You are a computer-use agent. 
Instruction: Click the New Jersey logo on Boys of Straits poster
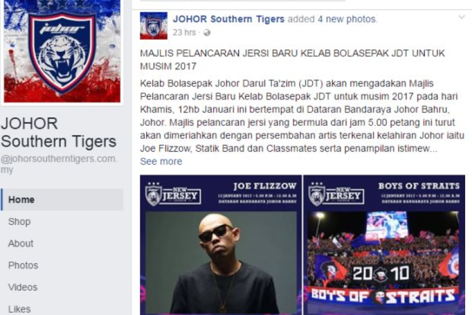337,194
